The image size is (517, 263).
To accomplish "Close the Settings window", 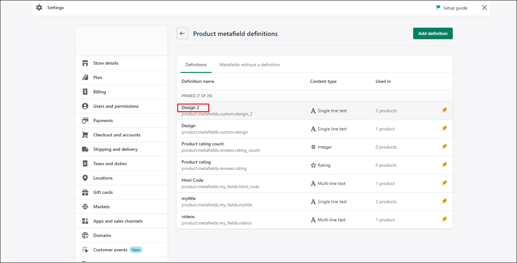I will tap(484, 8).
